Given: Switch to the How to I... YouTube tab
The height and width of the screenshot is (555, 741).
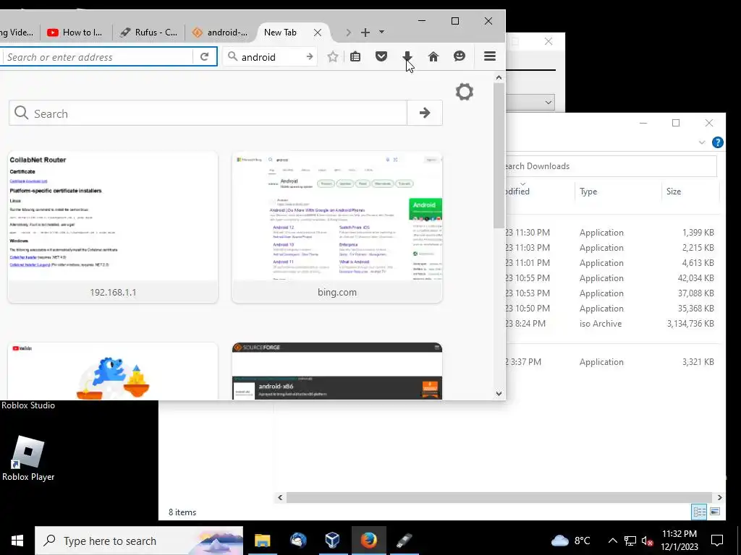Looking at the screenshot, I should 75,33.
